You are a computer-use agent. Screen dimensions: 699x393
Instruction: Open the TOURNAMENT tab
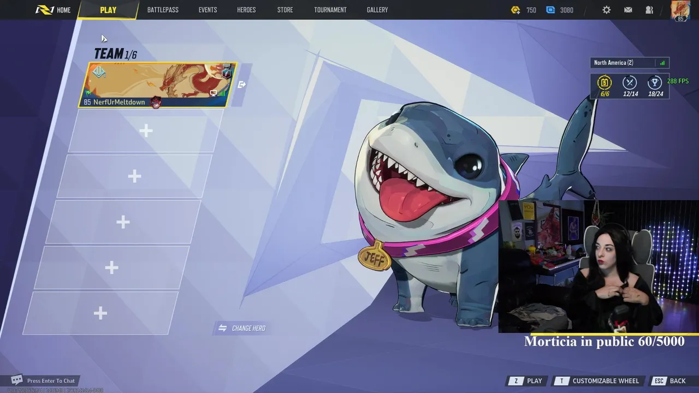[x=330, y=10]
